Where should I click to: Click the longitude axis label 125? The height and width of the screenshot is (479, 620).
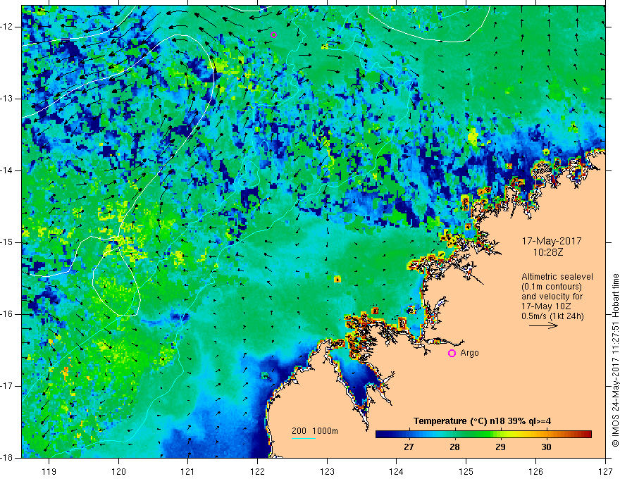466,471
